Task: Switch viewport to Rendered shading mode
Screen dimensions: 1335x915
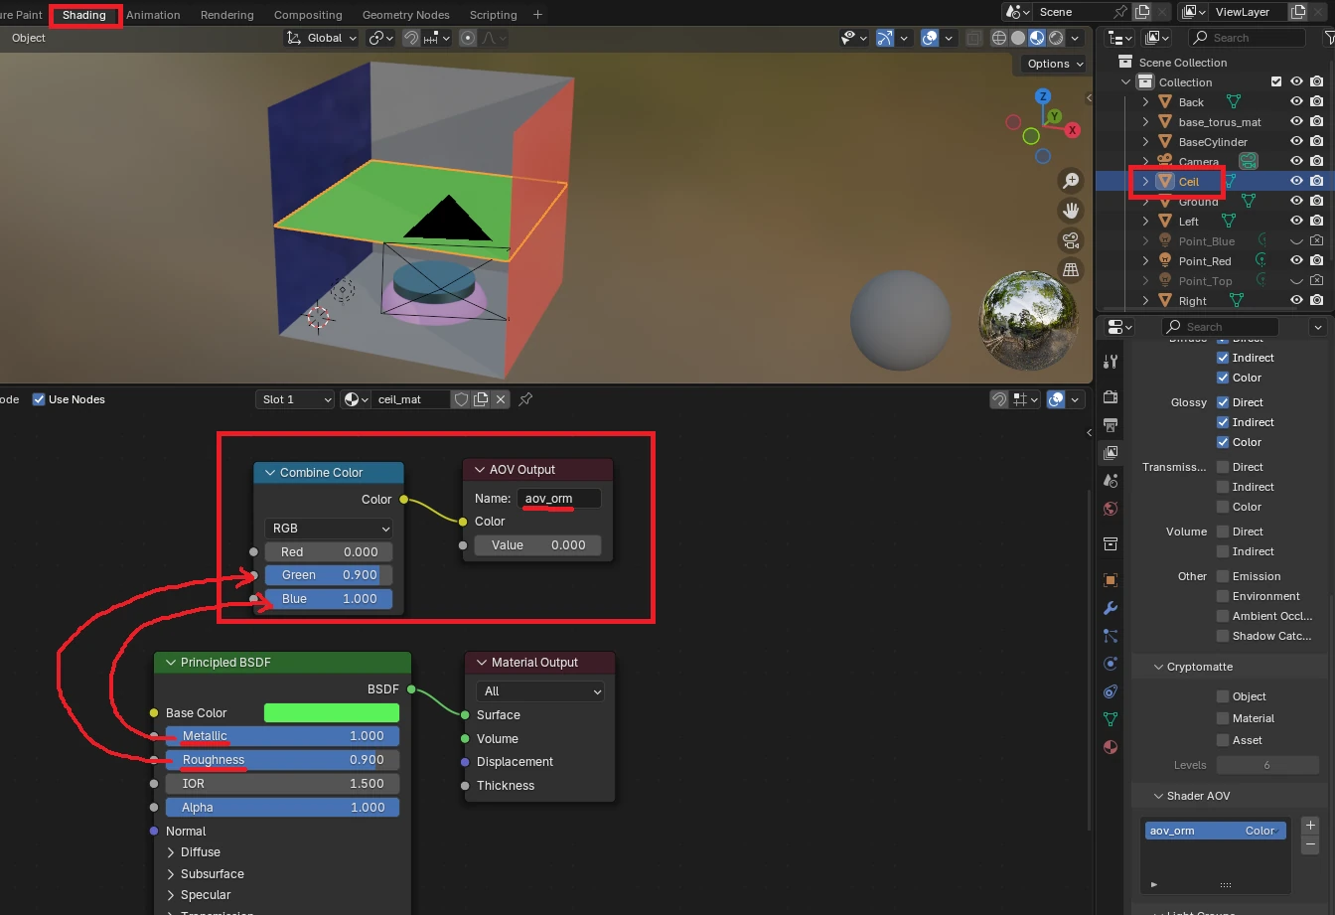Action: (1055, 38)
